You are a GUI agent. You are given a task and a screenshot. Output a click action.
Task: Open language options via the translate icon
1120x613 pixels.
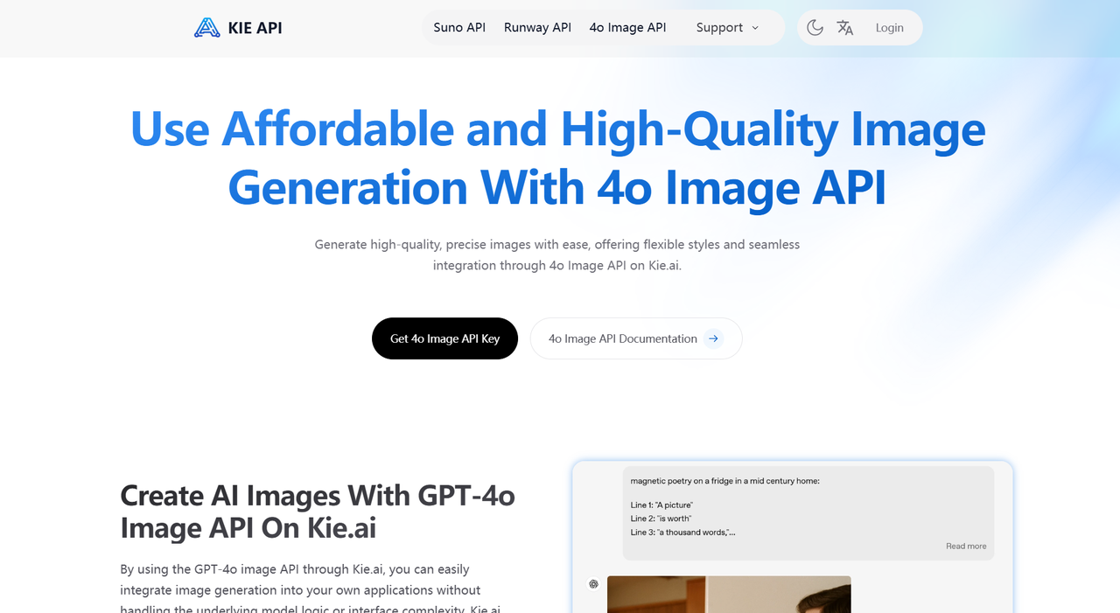click(x=845, y=27)
